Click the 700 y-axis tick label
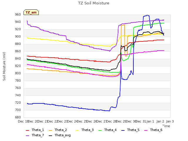This screenshot has height=141, width=188. (x=18, y=110)
